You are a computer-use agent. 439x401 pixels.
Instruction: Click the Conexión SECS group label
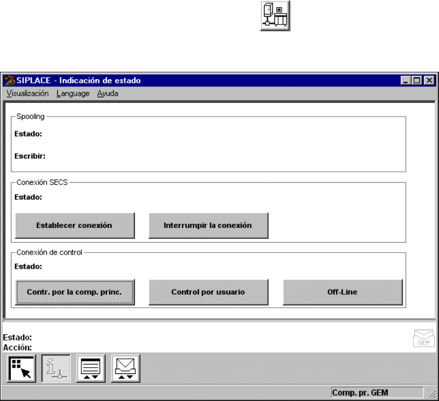(42, 182)
